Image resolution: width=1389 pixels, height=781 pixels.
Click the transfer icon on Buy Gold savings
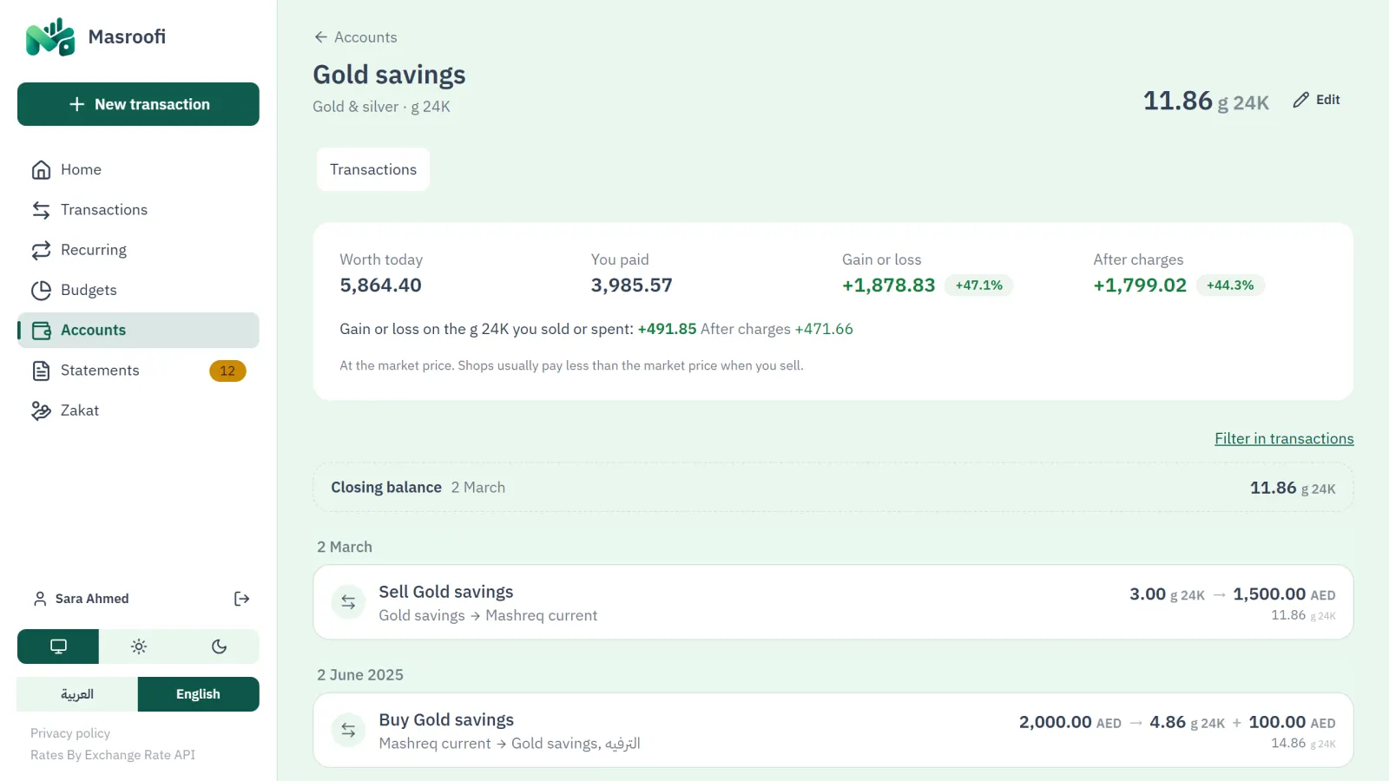pos(348,731)
